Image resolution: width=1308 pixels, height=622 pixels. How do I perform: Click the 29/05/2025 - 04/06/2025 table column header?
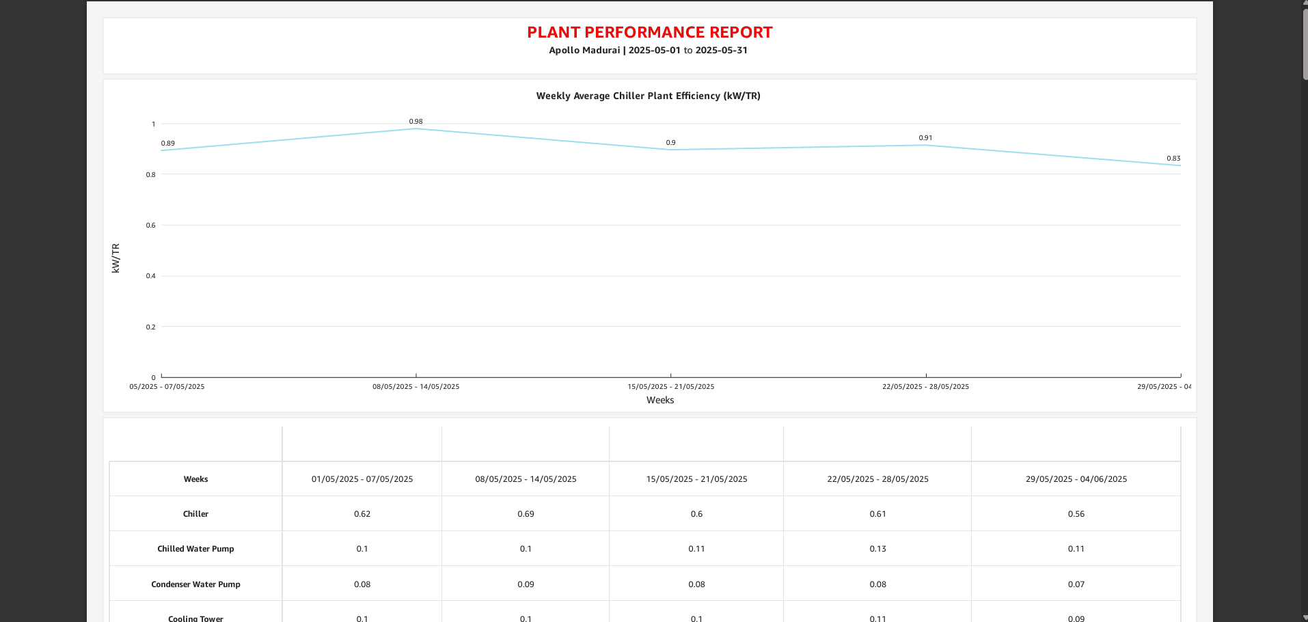tap(1076, 479)
